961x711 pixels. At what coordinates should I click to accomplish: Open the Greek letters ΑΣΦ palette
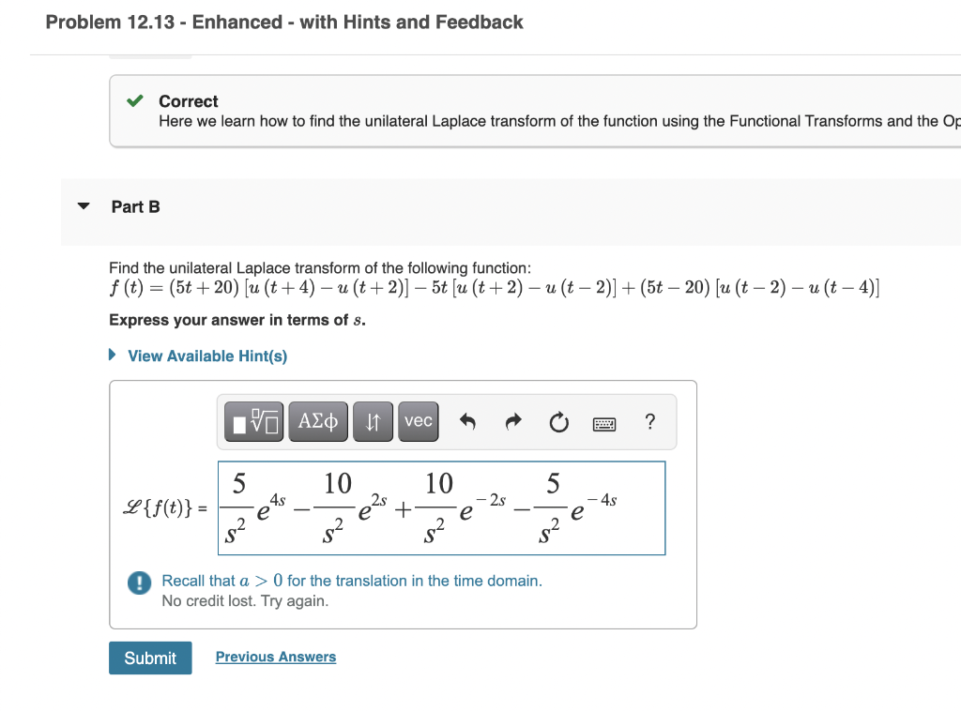point(317,421)
